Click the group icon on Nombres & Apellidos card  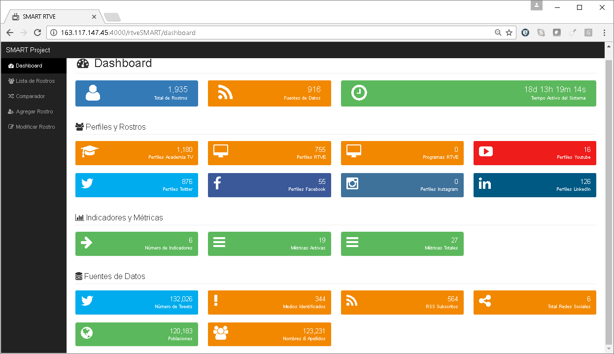tap(221, 333)
